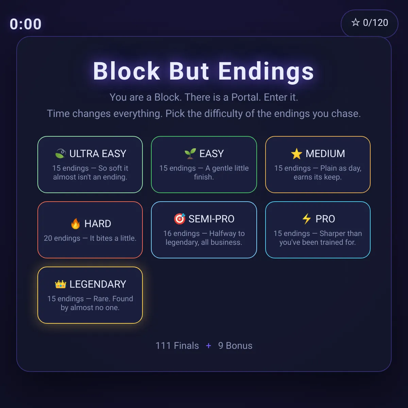This screenshot has width=408, height=408.
Task: Click the seedling icon beside Easy
Action: click(x=190, y=154)
